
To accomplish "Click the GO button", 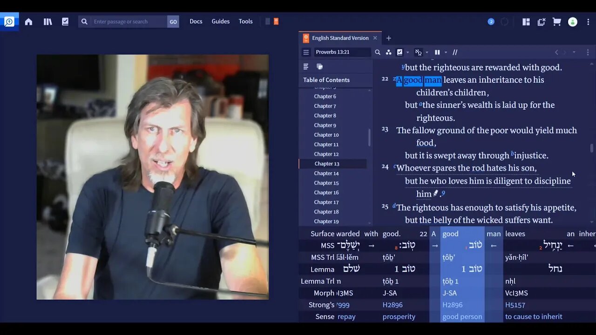I will click(173, 21).
